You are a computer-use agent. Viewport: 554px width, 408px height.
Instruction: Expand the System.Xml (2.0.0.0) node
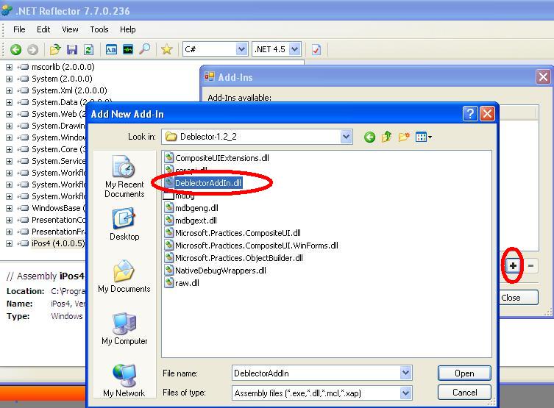[x=9, y=90]
